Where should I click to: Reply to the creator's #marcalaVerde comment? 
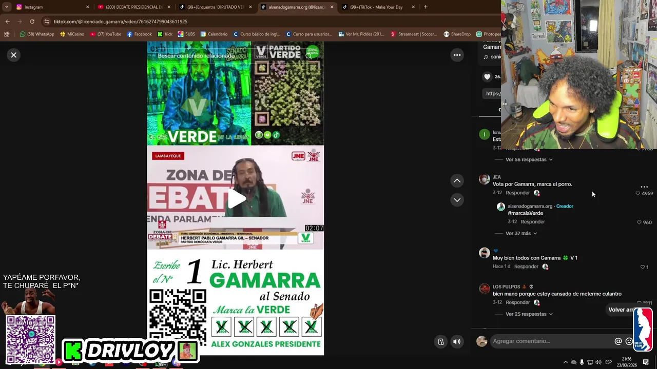tap(533, 221)
